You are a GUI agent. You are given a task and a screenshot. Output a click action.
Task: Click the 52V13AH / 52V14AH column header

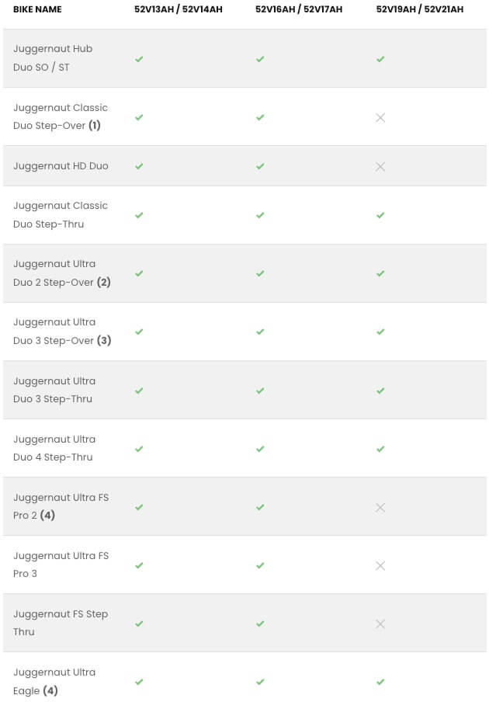[x=179, y=9]
